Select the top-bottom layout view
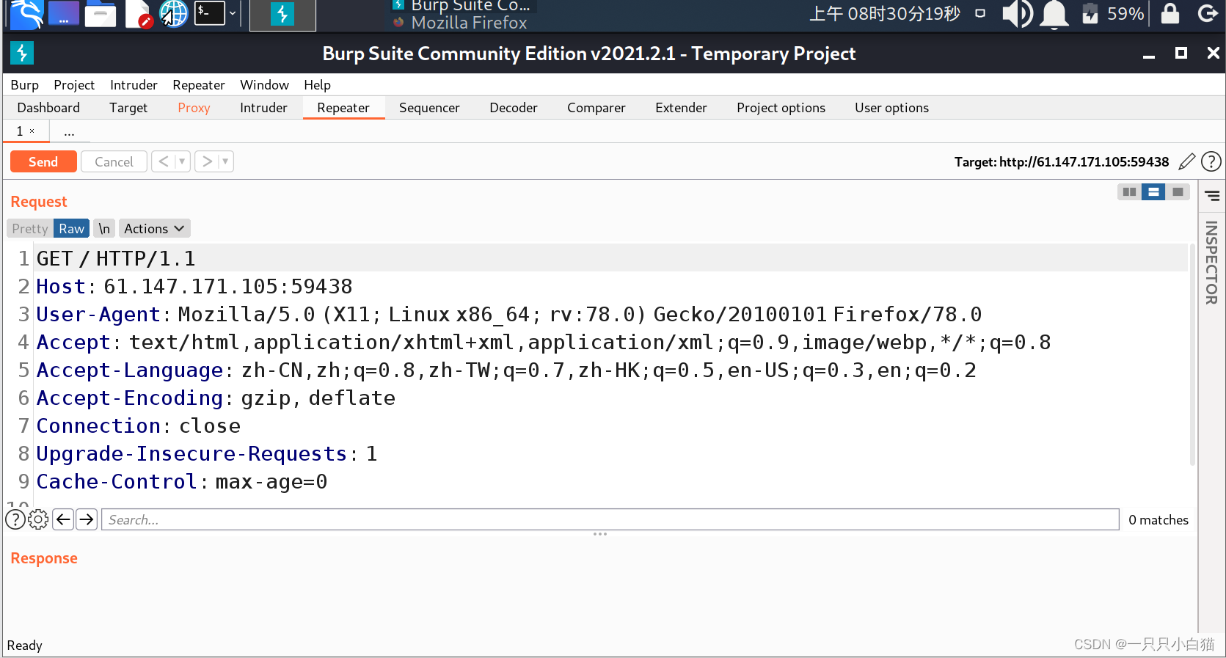Image resolution: width=1226 pixels, height=658 pixels. coord(1153,192)
